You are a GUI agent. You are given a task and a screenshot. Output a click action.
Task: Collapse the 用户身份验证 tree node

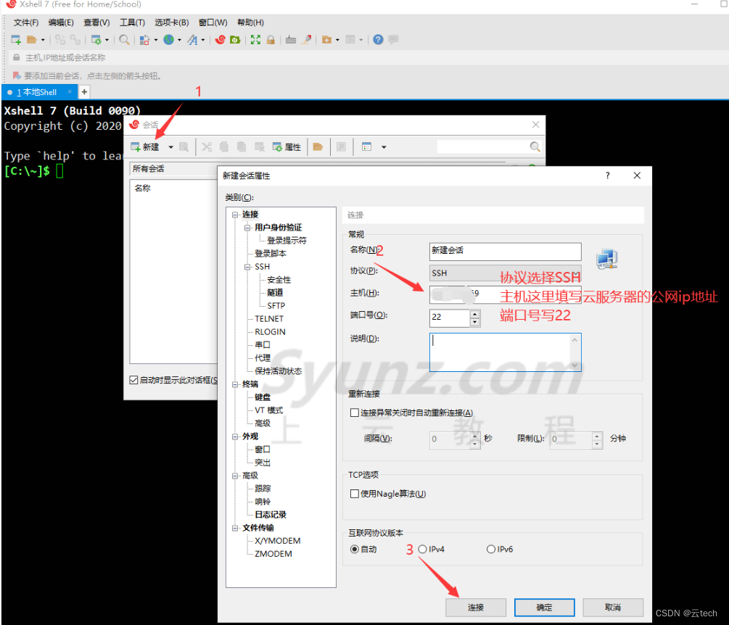point(247,228)
